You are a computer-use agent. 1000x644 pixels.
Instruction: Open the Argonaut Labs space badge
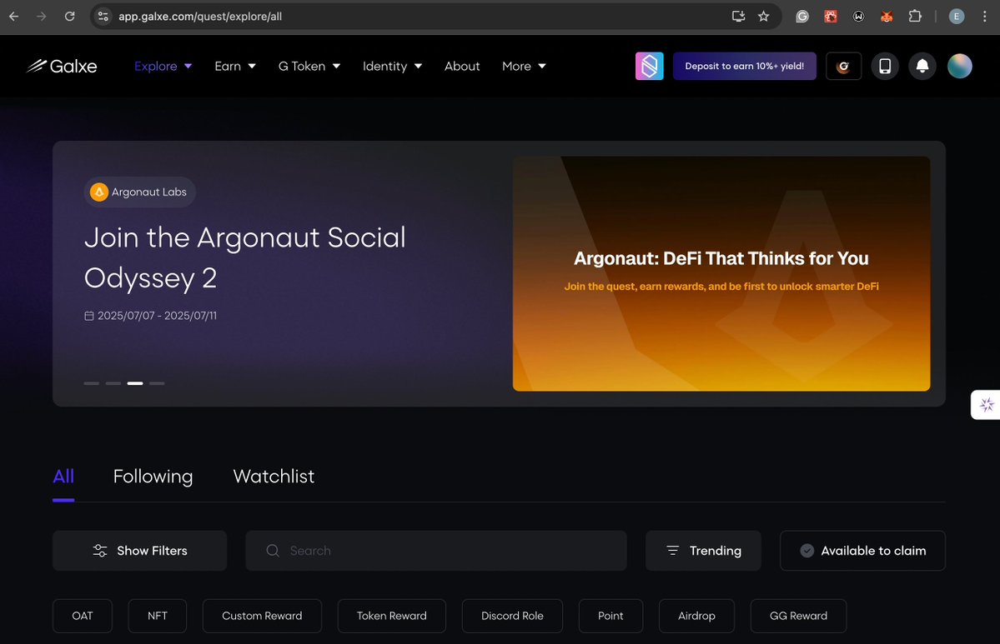139,192
